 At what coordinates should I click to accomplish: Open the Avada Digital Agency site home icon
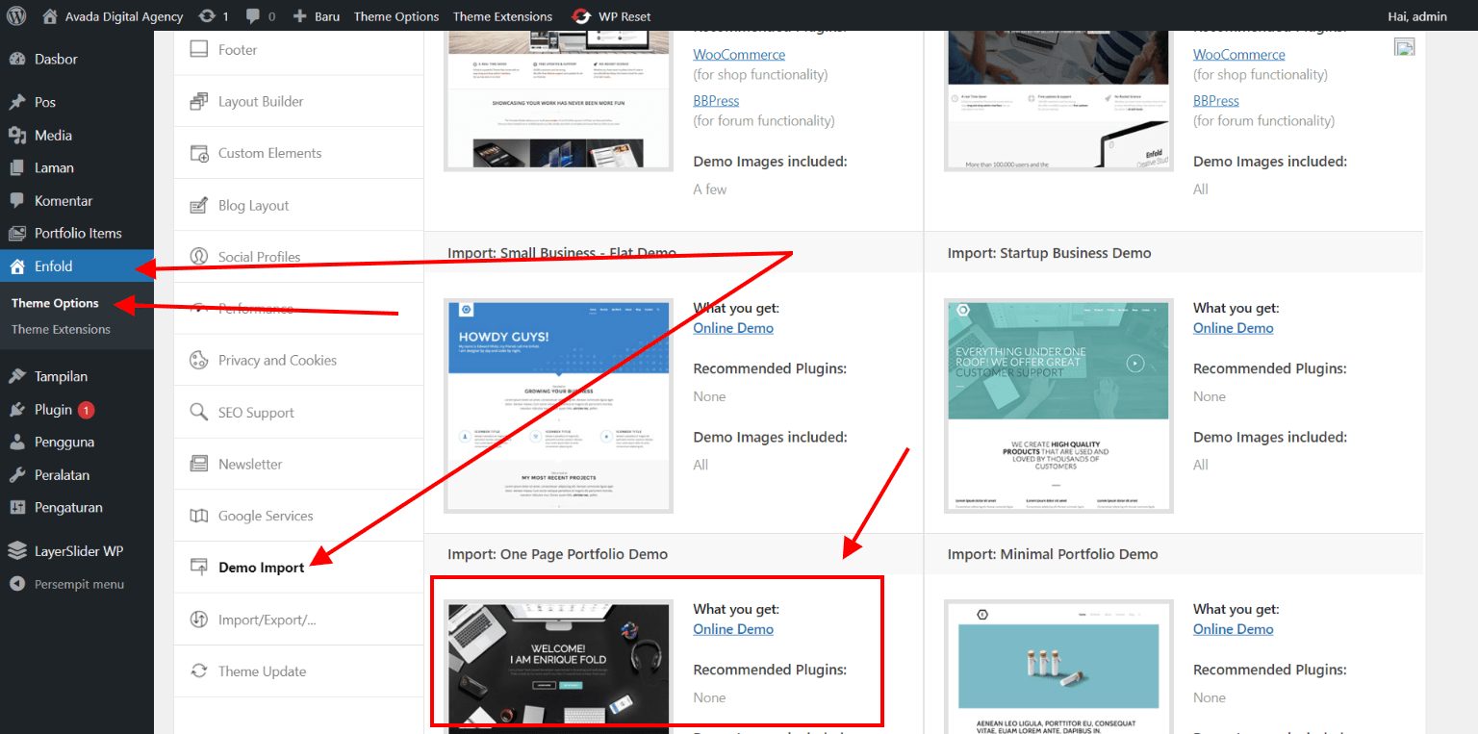pyautogui.click(x=50, y=16)
